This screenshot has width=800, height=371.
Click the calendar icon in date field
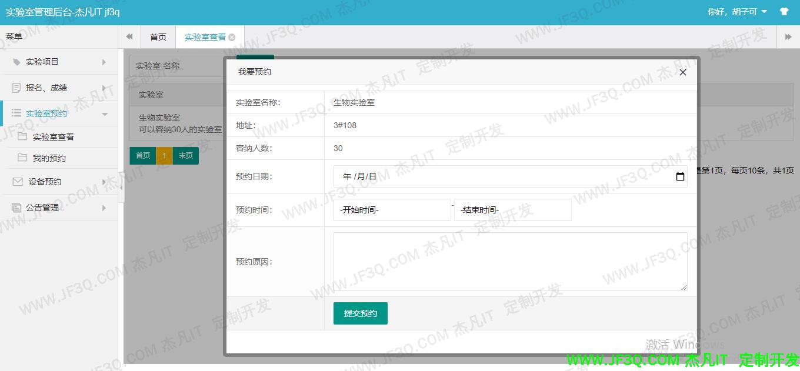coord(680,176)
